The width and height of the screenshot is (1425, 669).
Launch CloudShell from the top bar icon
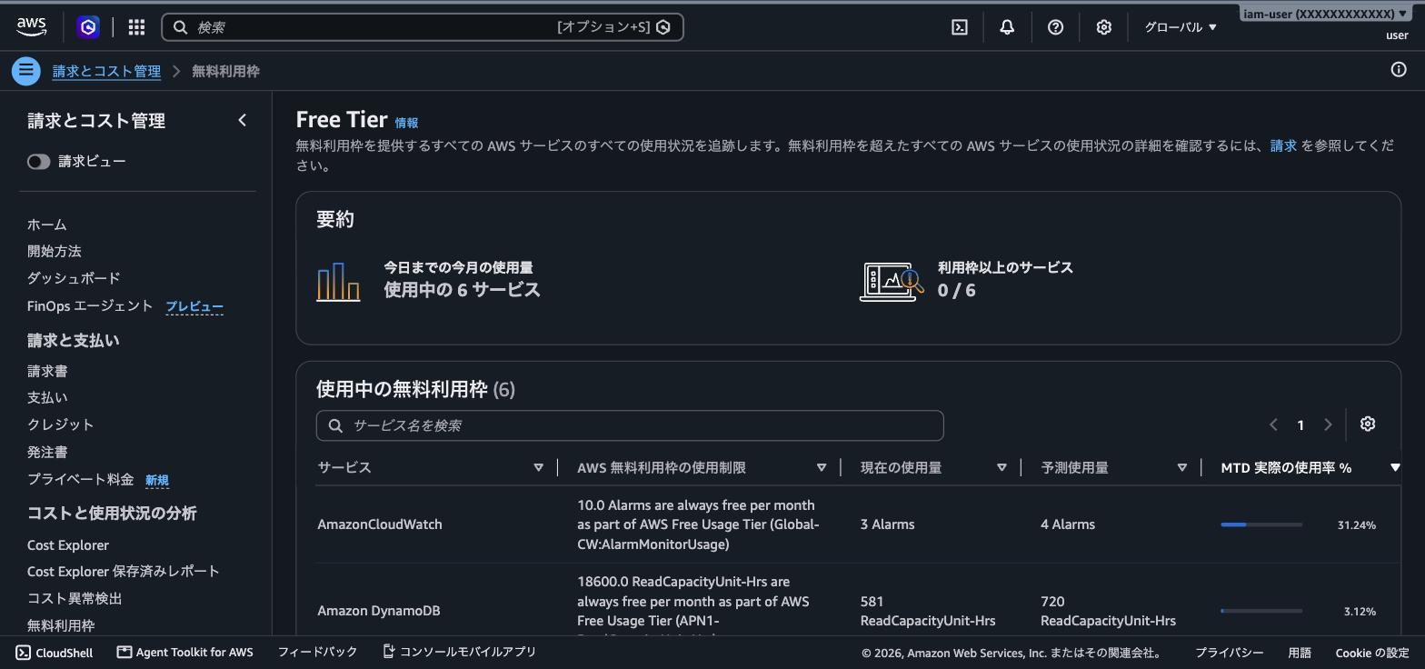pyautogui.click(x=960, y=27)
